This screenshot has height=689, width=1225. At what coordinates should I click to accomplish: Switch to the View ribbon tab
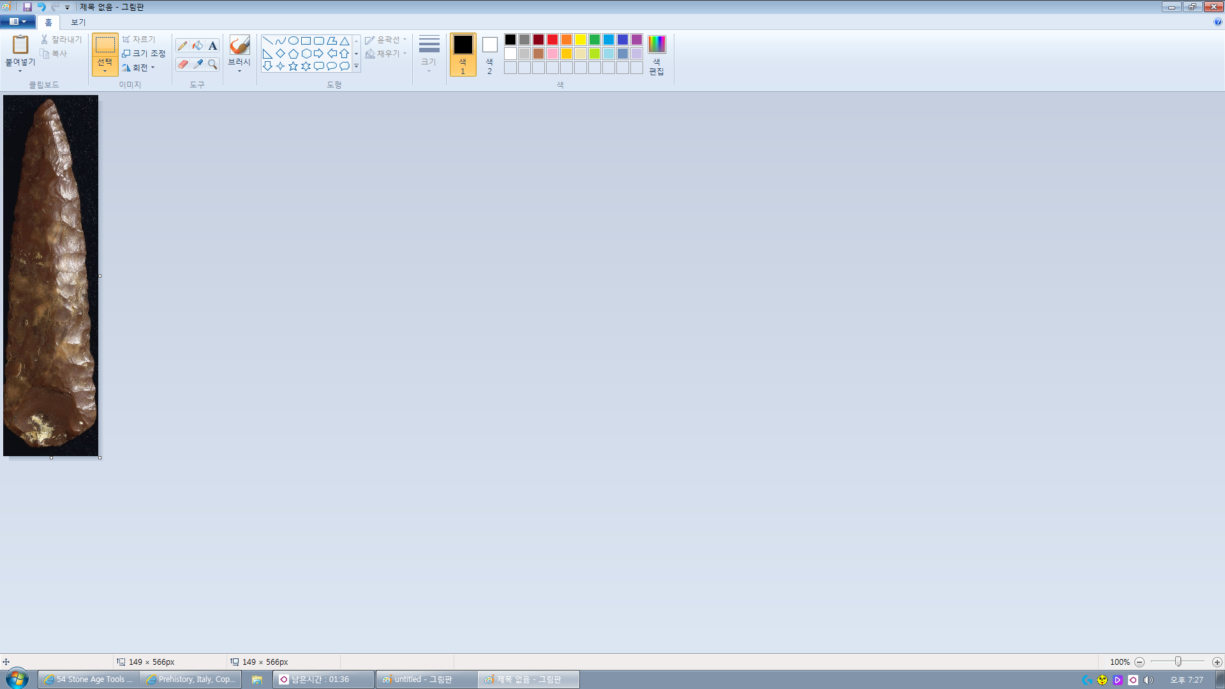tap(78, 22)
